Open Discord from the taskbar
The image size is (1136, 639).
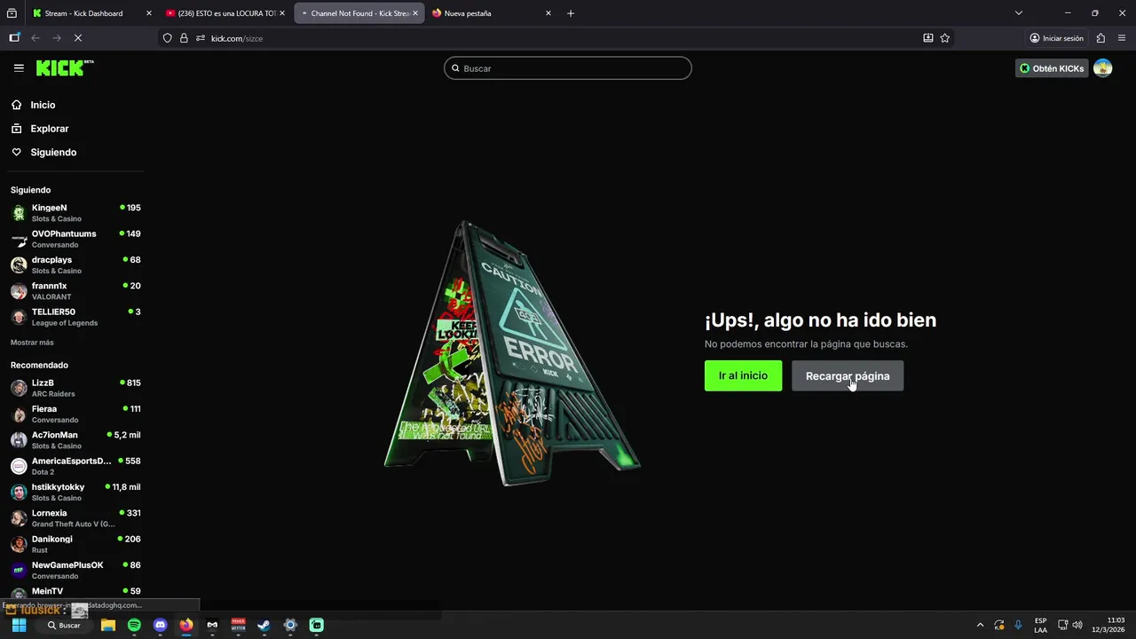160,625
